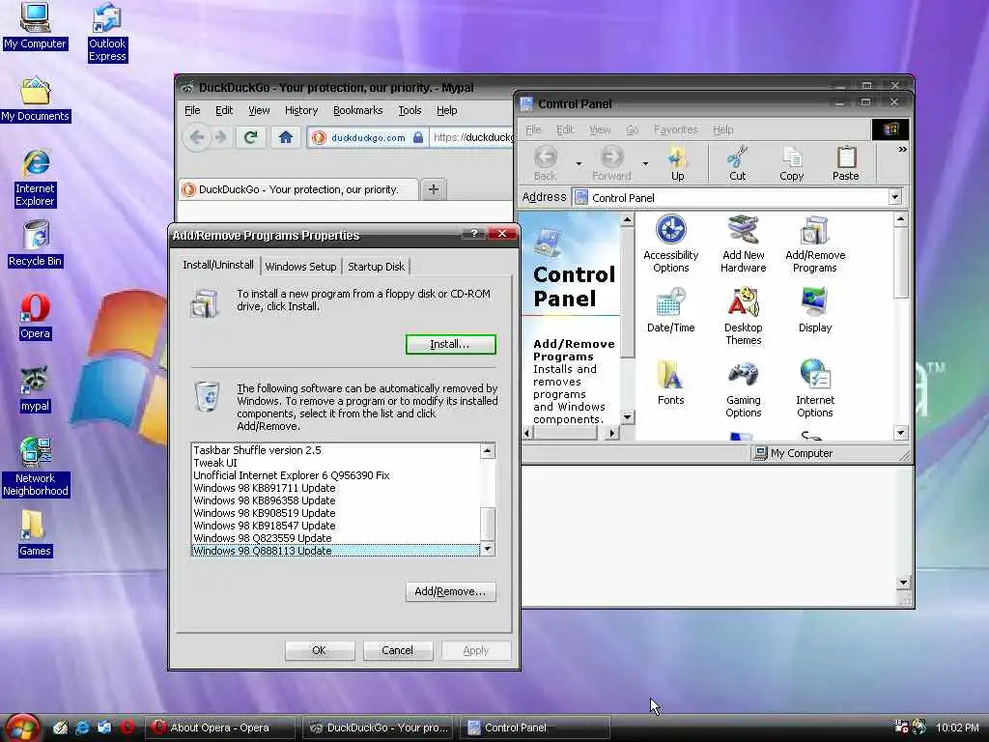
Task: Click the Windows Start orb
Action: pos(22,727)
